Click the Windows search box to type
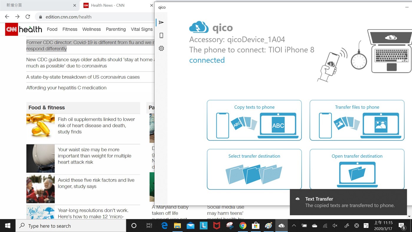Viewport: 412px width, 232px height. [59, 226]
